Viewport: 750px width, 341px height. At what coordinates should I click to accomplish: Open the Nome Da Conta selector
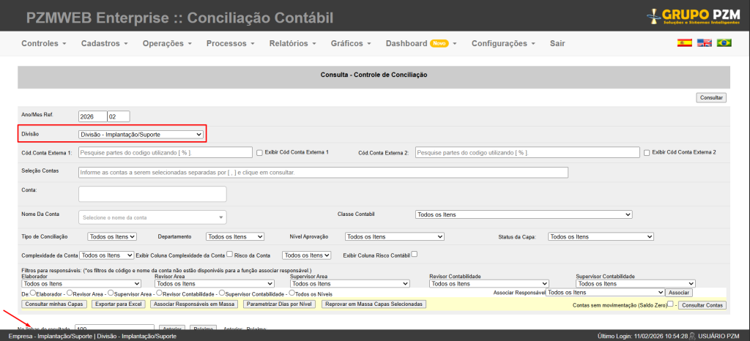tap(152, 217)
